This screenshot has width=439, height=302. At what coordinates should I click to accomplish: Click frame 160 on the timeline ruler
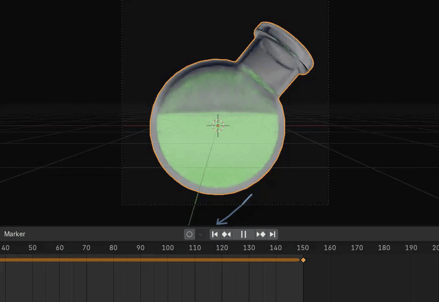[330, 248]
